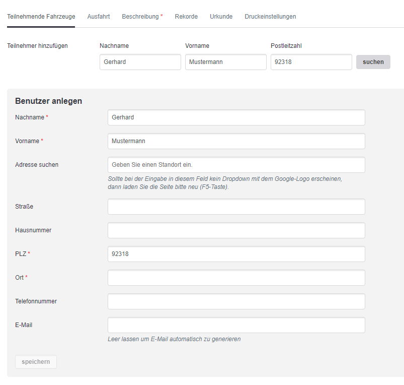404x385 pixels.
Task: Click the Telefonnummer input field
Action: coord(236,301)
